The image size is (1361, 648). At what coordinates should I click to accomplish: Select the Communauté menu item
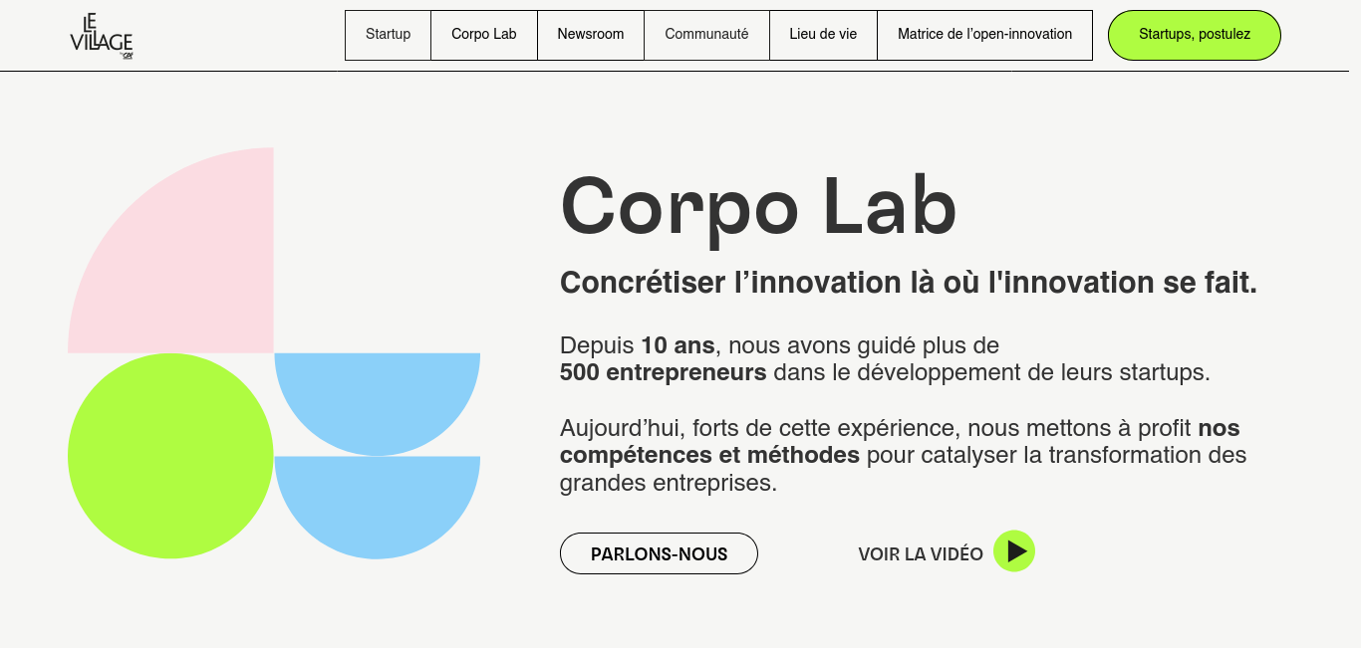coord(706,35)
